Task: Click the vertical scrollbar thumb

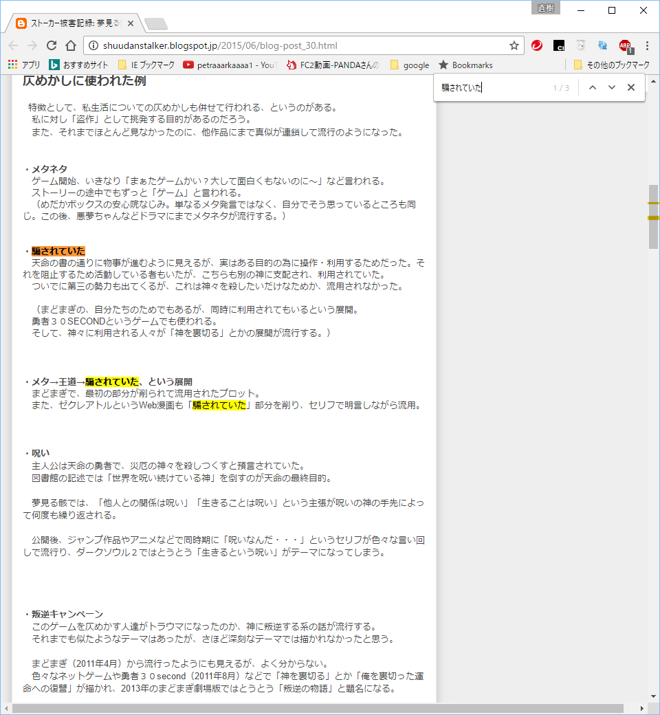Action: (x=653, y=217)
